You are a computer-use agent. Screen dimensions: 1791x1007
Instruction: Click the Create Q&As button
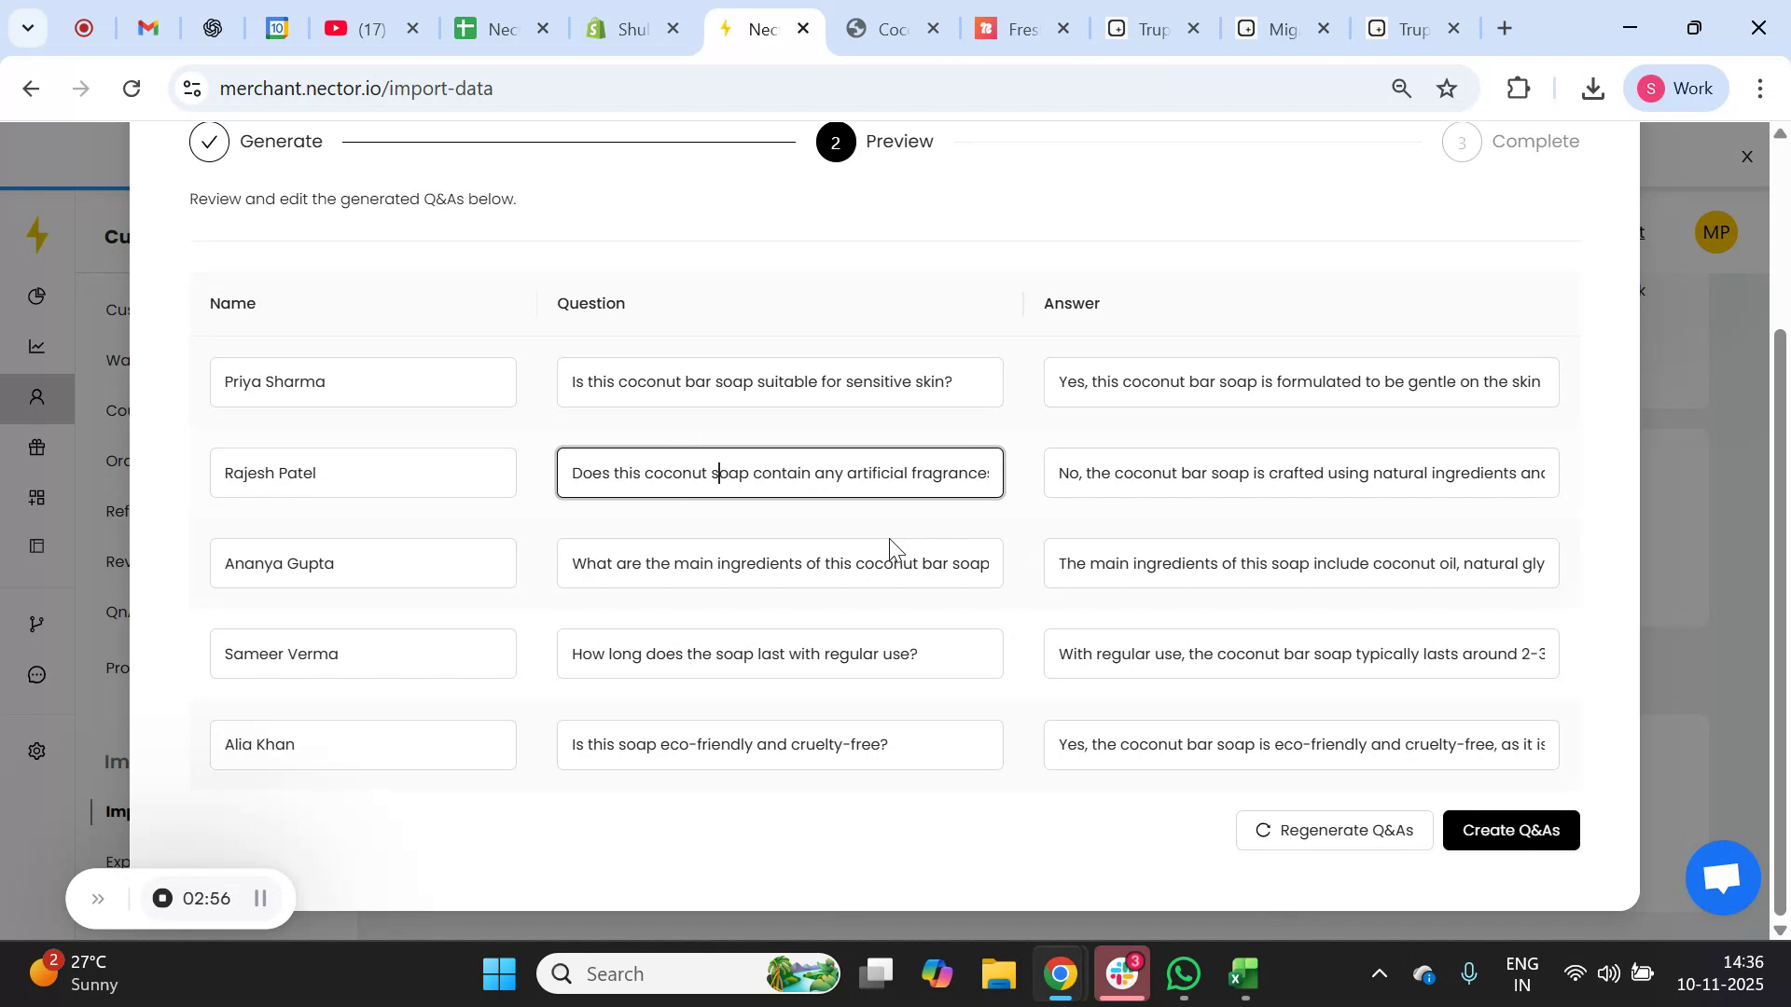pos(1510,830)
